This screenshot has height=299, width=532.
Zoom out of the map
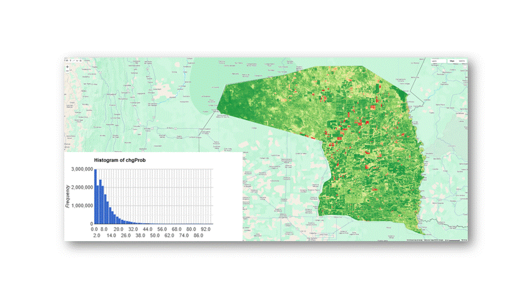coord(67,70)
